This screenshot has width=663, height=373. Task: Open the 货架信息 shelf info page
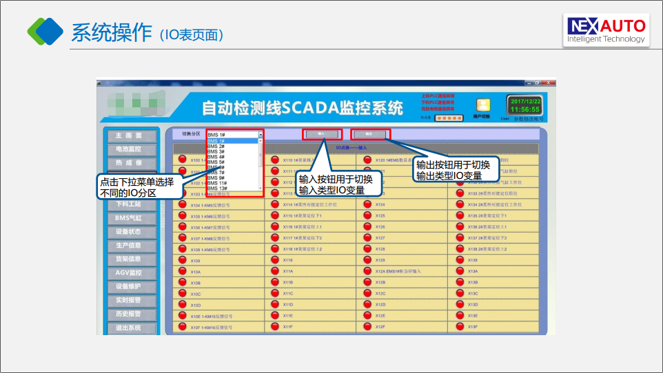(x=132, y=259)
